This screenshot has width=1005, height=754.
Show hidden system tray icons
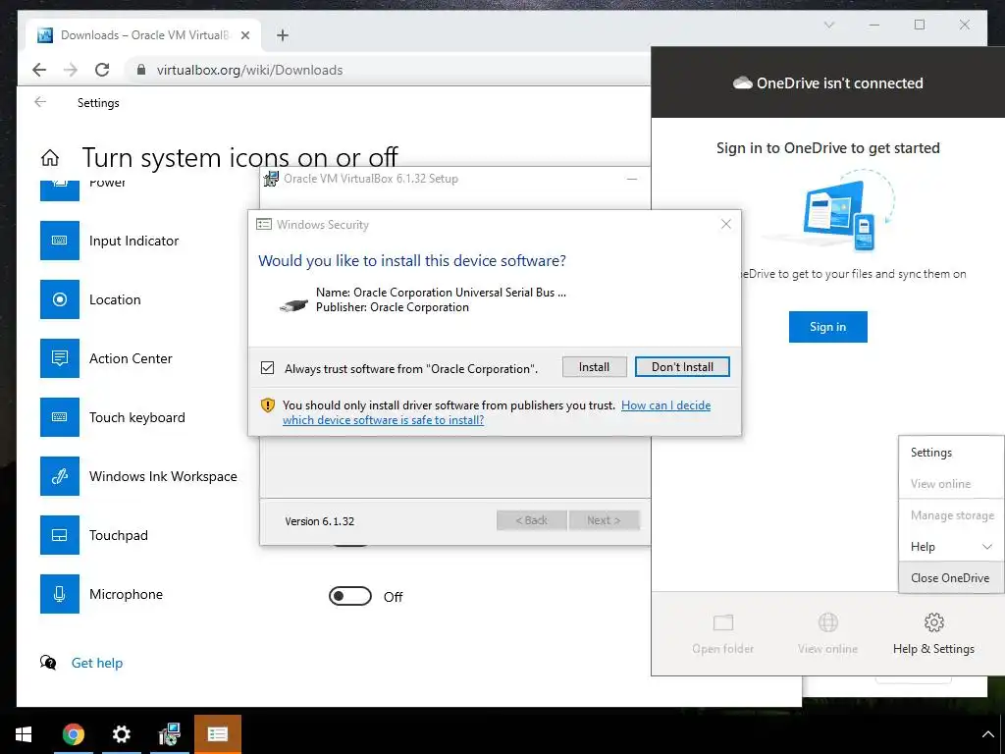pos(987,734)
